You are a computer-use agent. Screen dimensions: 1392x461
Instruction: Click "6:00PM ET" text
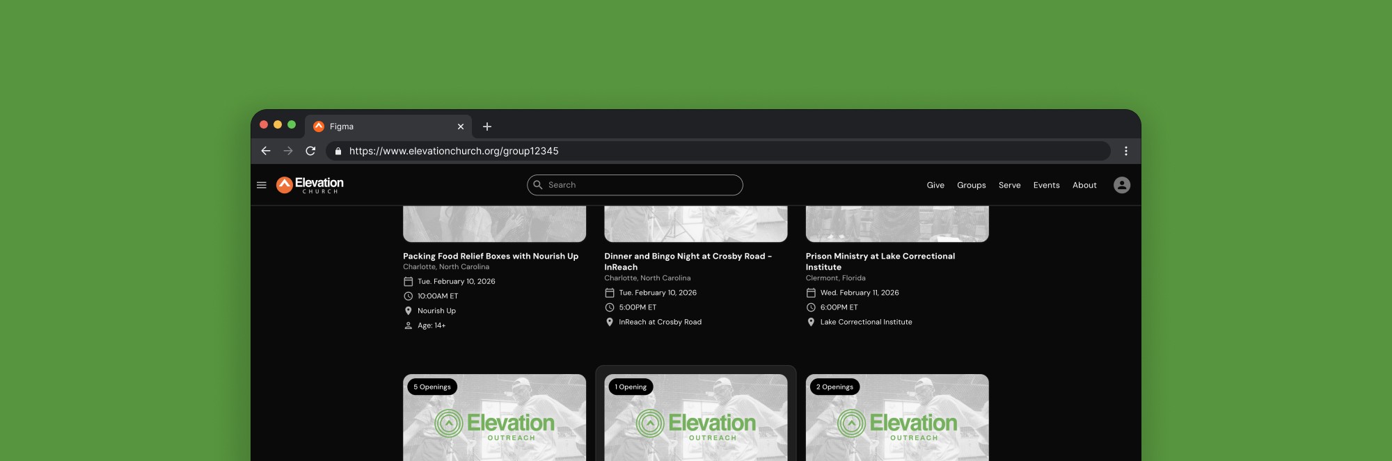point(839,307)
